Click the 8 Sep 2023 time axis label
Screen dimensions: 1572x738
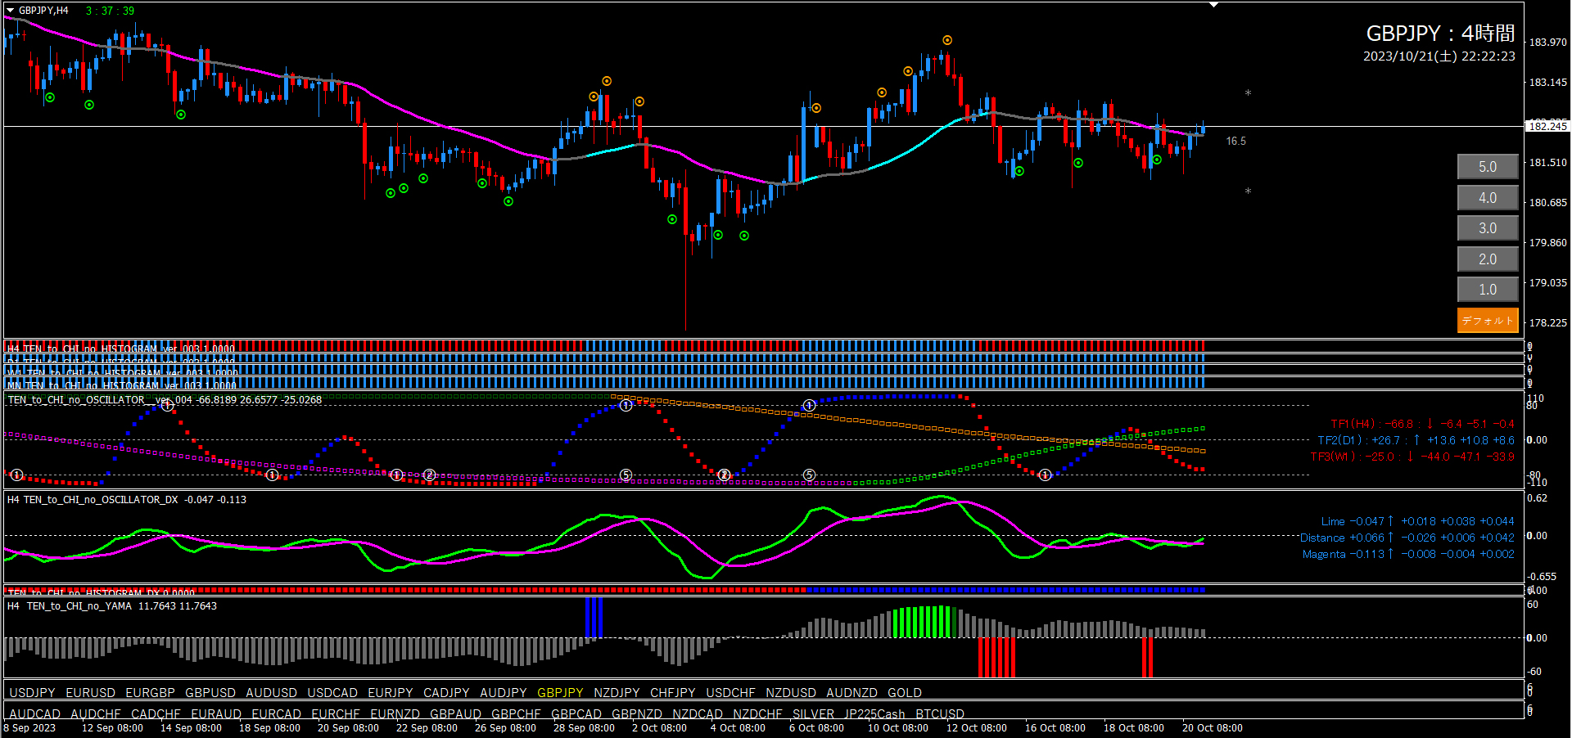29,728
